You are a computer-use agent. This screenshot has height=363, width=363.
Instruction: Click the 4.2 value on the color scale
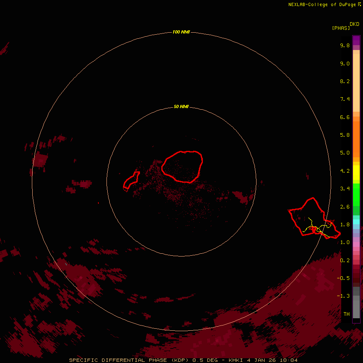[x=345, y=171]
